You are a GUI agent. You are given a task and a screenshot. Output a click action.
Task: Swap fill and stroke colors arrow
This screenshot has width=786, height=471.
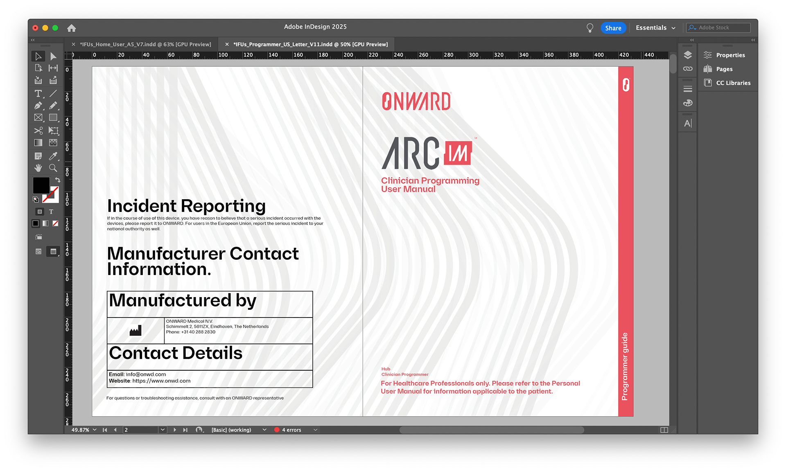pyautogui.click(x=58, y=180)
